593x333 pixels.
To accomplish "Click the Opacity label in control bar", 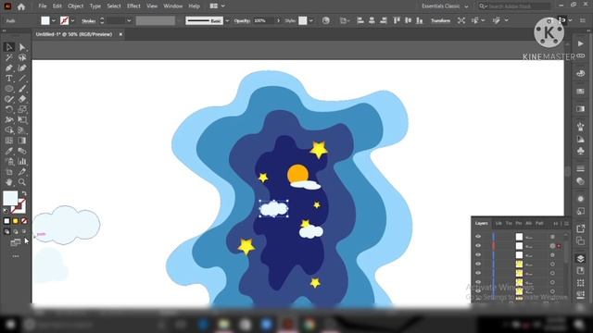I will coord(242,20).
